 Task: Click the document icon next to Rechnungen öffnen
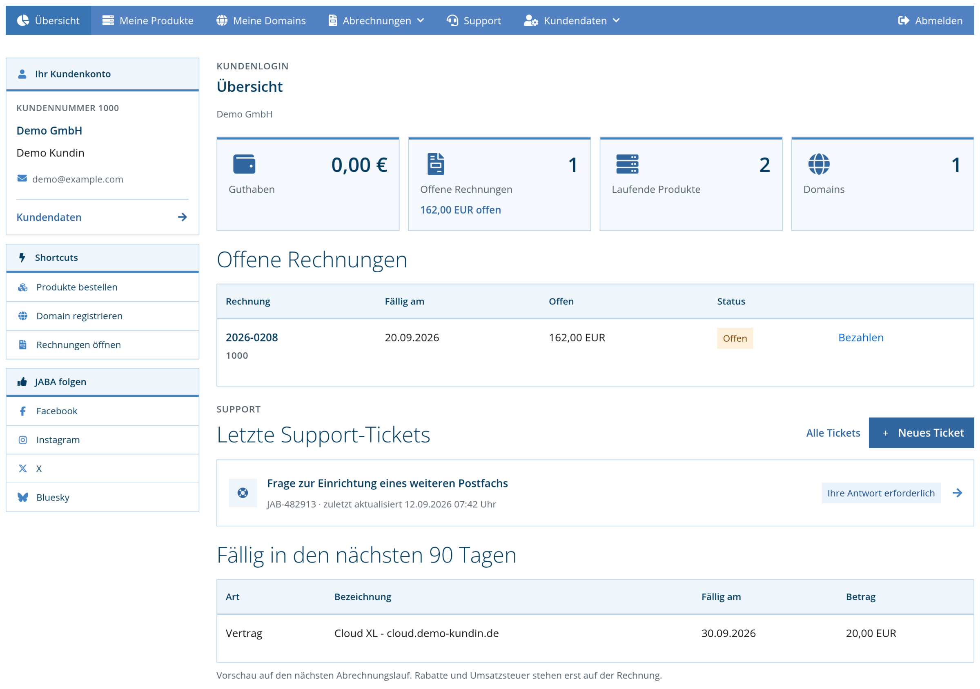coord(23,345)
